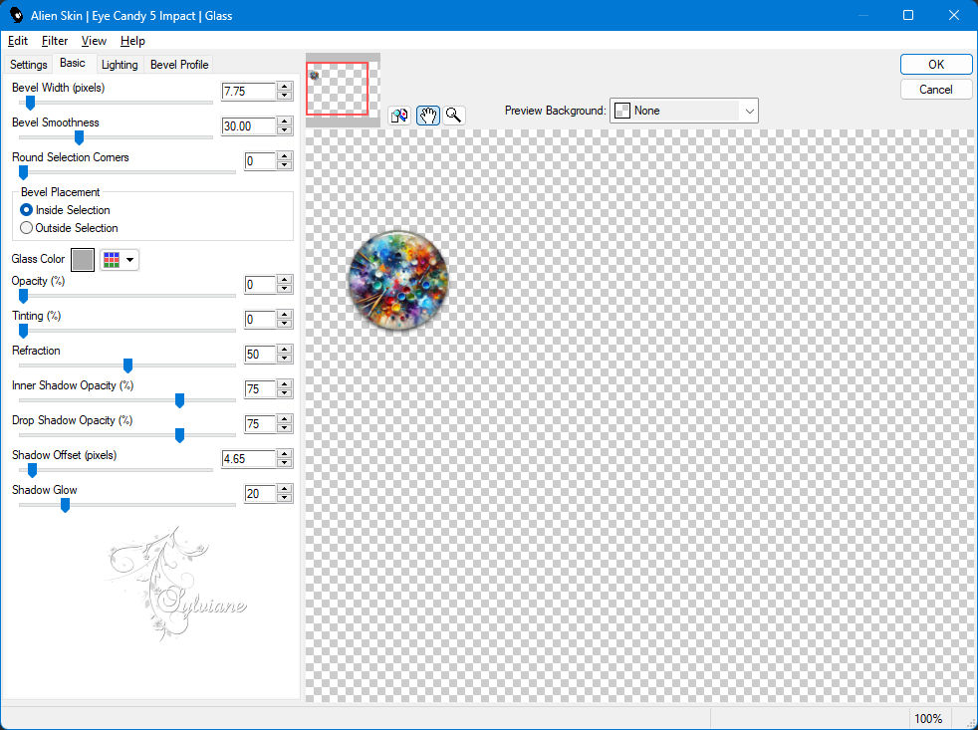978x730 pixels.
Task: Switch to the Bevel Profile tab
Action: tap(179, 65)
